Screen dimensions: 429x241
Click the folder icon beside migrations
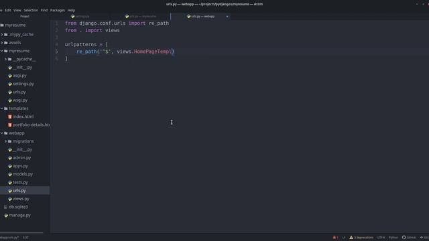click(x=9, y=141)
